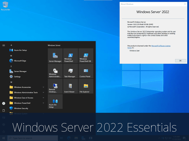
Task: Open the Remote Desktop tile
Action: (x=55, y=86)
